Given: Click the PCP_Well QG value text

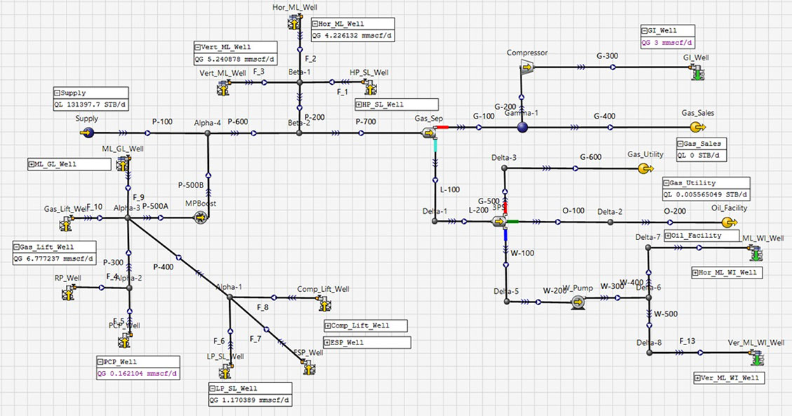Looking at the screenshot, I should click(x=137, y=374).
